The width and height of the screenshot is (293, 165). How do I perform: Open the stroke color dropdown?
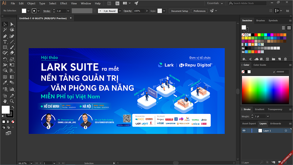click(38, 11)
